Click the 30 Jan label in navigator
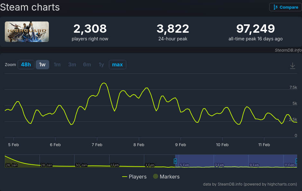The image size is (302, 191). click(x=81, y=165)
